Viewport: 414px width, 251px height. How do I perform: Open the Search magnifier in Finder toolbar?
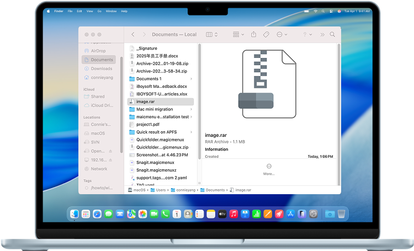tap(333, 34)
